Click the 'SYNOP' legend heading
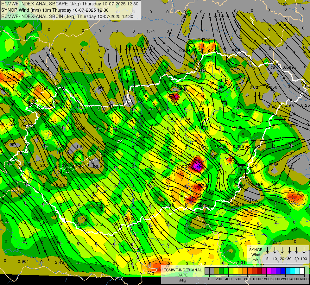This screenshot has height=285, width=310. point(256,250)
